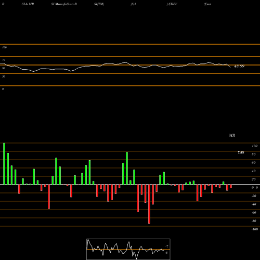This screenshot has height=260, width=260.
Task: Click the MR axis label -60
Action: click(254, 213)
